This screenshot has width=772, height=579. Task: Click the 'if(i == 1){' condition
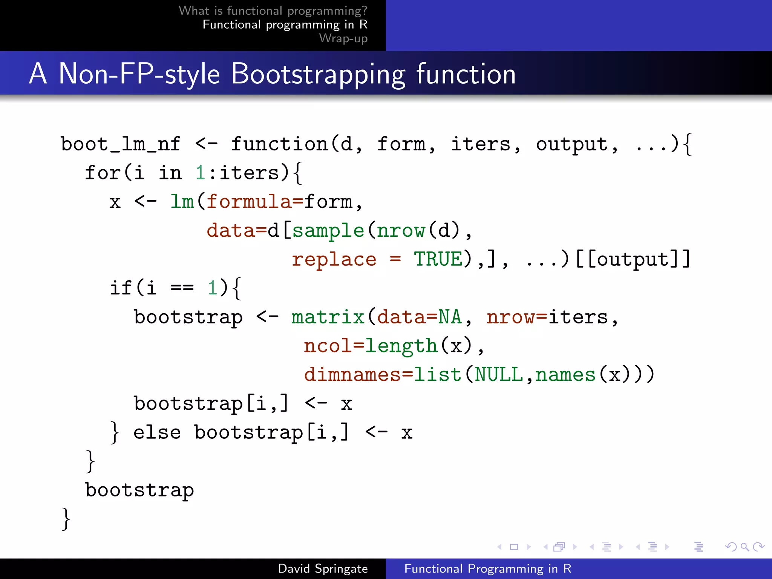(x=175, y=288)
